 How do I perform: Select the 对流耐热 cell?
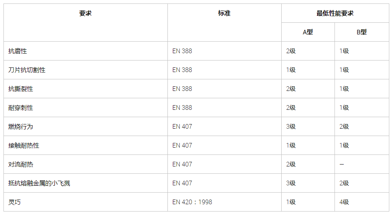pos(21,164)
